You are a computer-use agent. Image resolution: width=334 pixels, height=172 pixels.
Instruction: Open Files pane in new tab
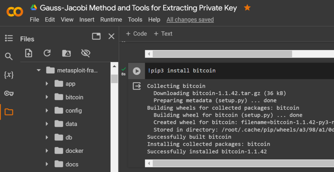[x=96, y=36]
